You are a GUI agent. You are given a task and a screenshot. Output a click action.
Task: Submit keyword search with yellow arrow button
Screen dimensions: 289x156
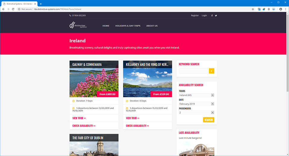pyautogui.click(x=212, y=71)
